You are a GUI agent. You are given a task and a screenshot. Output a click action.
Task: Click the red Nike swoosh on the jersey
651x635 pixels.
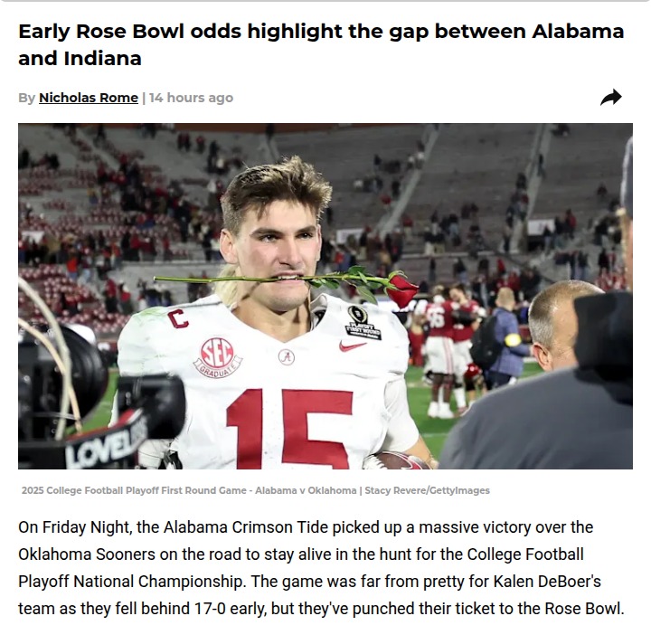pos(353,346)
